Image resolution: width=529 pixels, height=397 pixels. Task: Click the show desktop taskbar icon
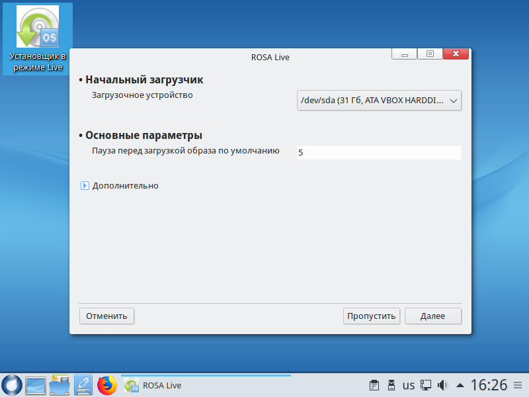point(35,385)
